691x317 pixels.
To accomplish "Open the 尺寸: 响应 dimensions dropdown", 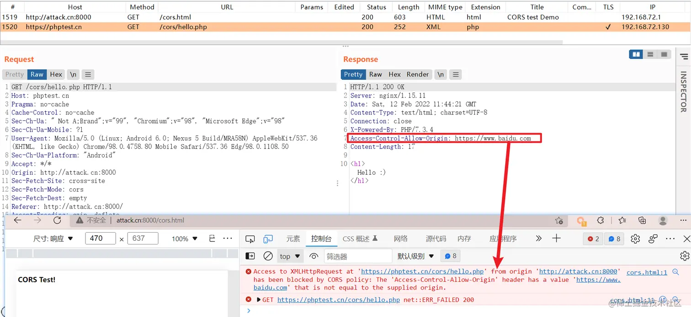I will (x=53, y=239).
